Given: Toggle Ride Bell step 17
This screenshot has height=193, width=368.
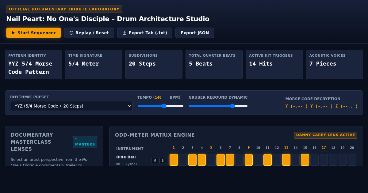Looking at the screenshot, I should (x=324, y=160).
